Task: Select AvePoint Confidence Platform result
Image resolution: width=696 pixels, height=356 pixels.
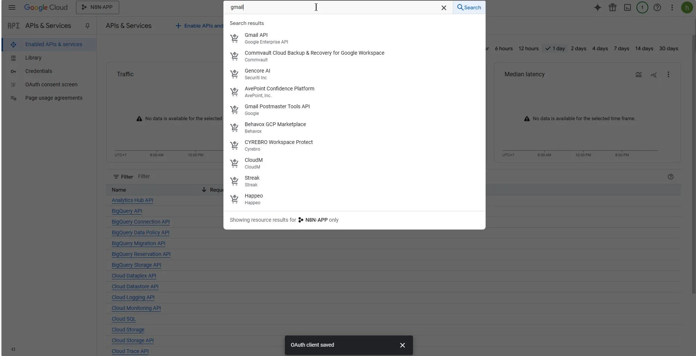Action: (x=354, y=92)
